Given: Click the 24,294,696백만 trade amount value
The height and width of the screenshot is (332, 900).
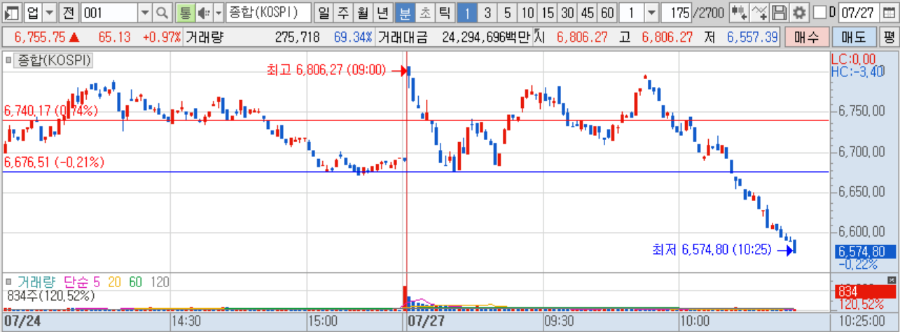Looking at the screenshot, I should (x=486, y=37).
